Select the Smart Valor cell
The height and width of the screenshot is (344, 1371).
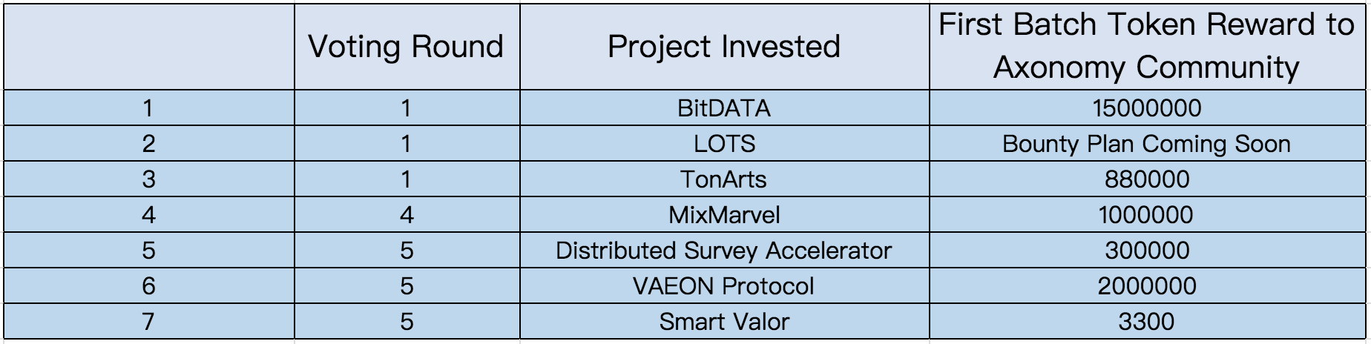[724, 322]
